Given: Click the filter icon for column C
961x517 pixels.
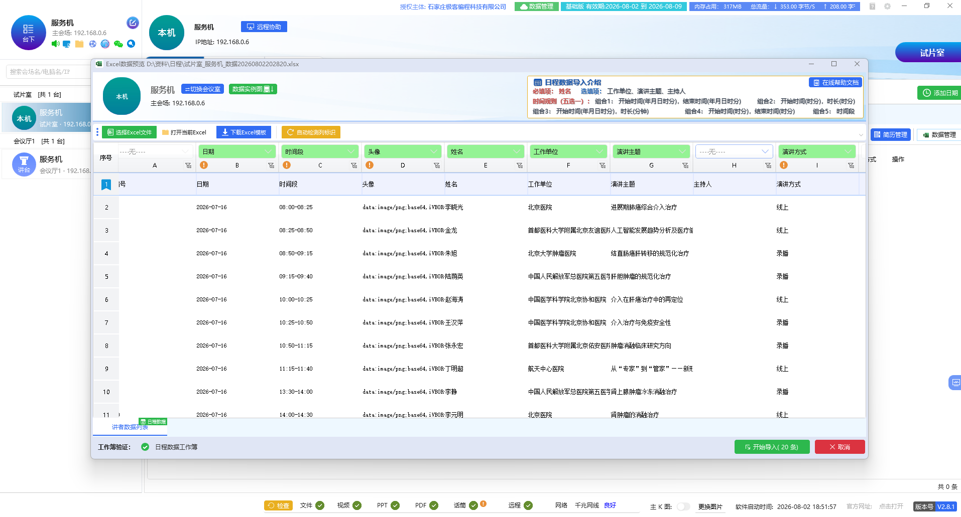Looking at the screenshot, I should 354,165.
